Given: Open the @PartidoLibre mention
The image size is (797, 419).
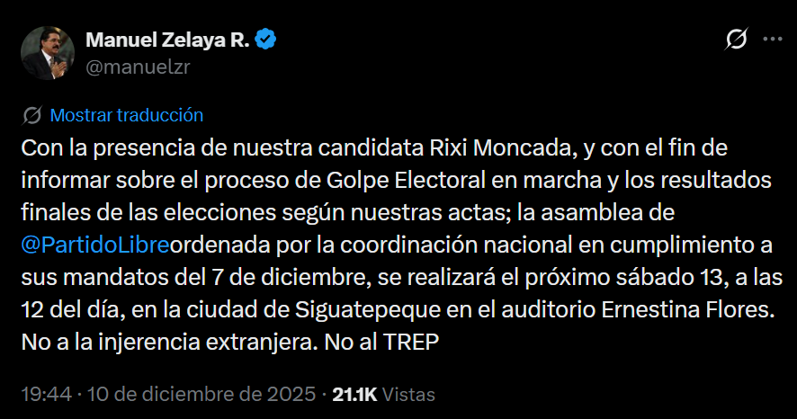Looking at the screenshot, I should pyautogui.click(x=94, y=245).
